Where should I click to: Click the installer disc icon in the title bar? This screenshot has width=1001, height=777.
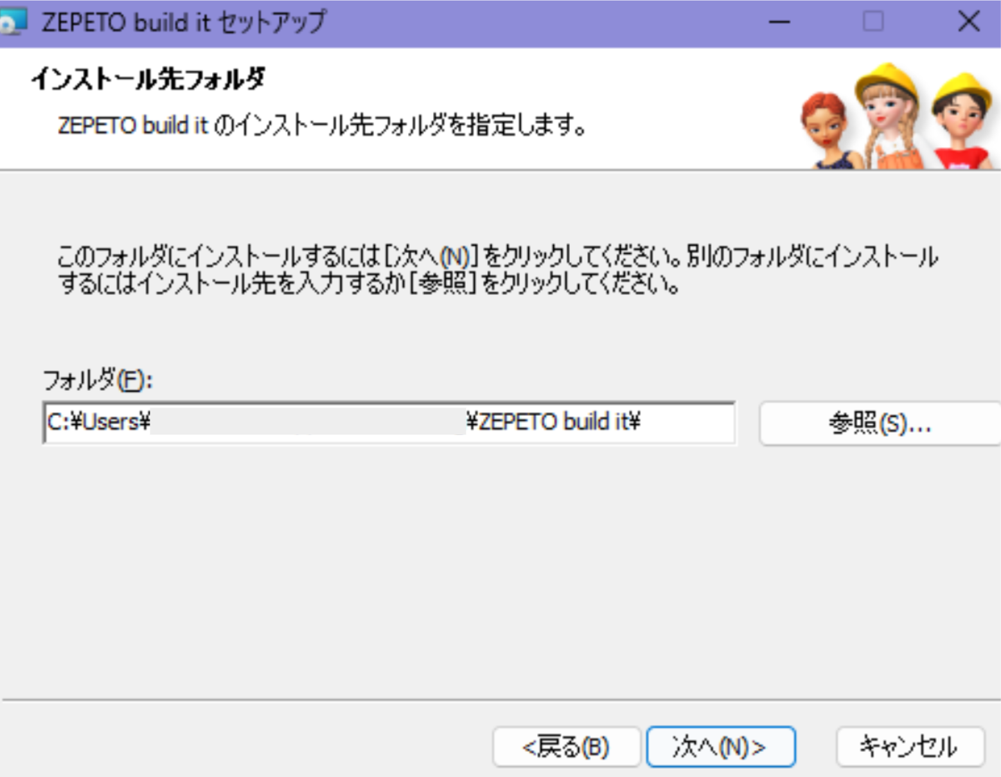[x=14, y=19]
